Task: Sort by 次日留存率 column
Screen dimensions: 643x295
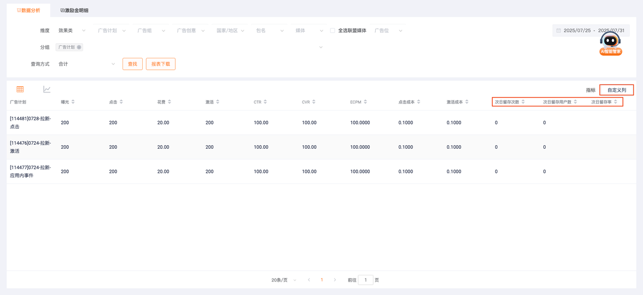Action: (x=615, y=102)
